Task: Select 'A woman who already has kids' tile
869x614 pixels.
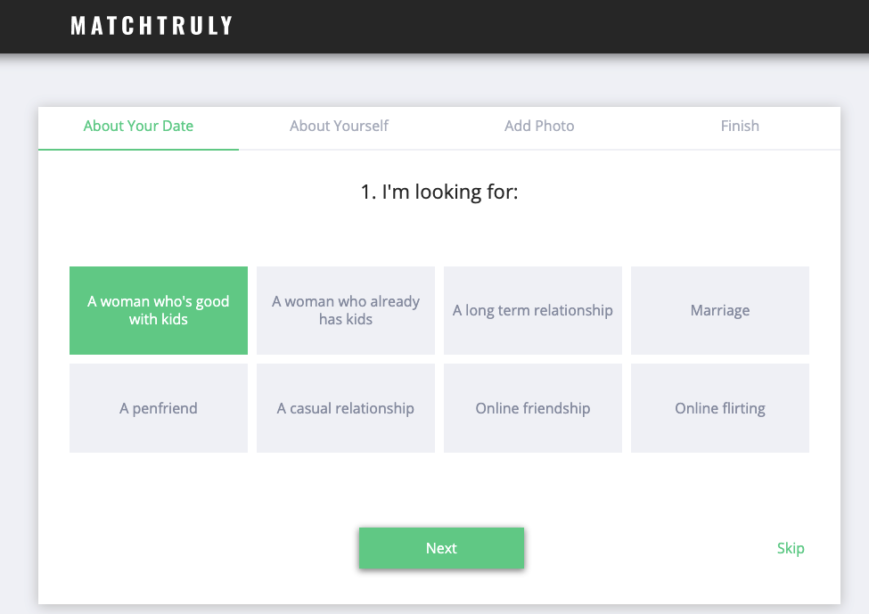Action: (x=346, y=310)
